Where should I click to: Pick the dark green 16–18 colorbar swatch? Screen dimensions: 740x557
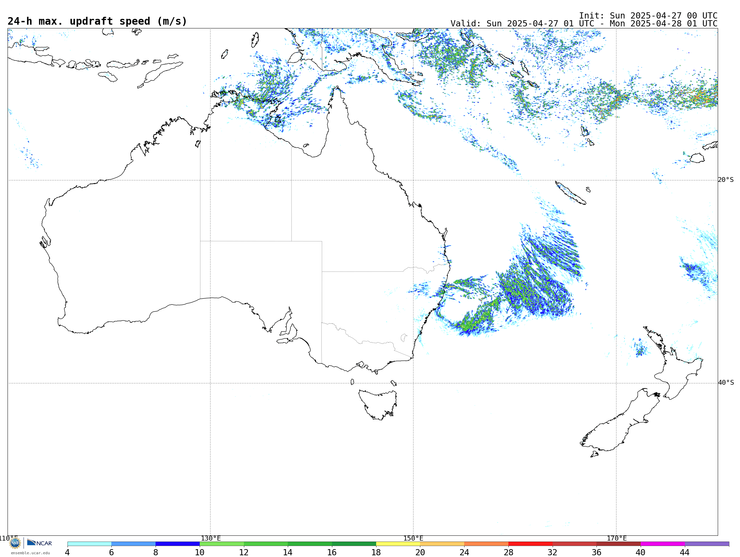[354, 544]
